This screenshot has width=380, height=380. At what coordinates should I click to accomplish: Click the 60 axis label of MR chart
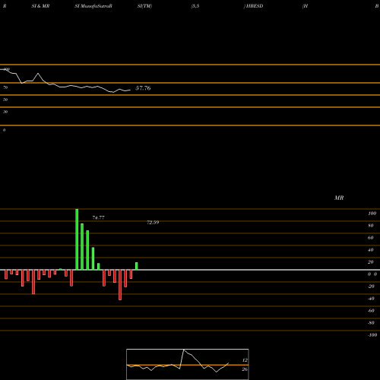(x=371, y=238)
